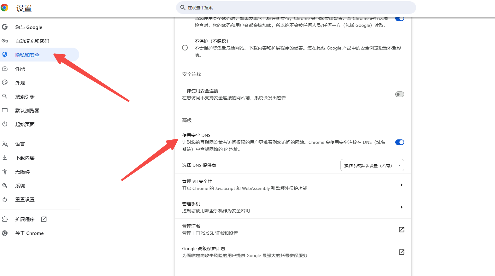Click the search magnifier icon in settings search
The image size is (495, 276).
coord(183,7)
